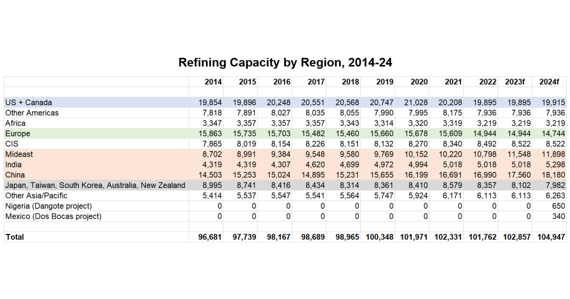
Task: Click the chart title "Refining Capacity by Region, 2014-24"
Action: coord(285,63)
